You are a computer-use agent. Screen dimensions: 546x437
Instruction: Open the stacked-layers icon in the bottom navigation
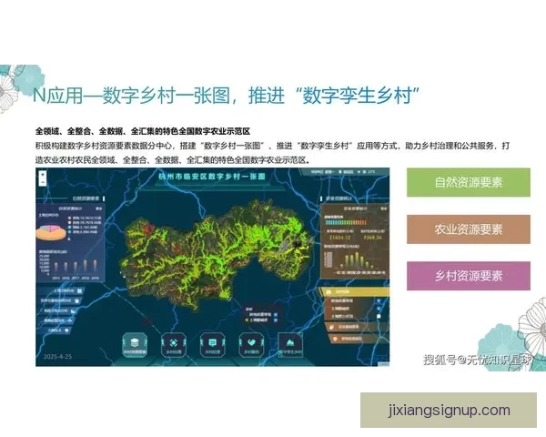click(135, 345)
